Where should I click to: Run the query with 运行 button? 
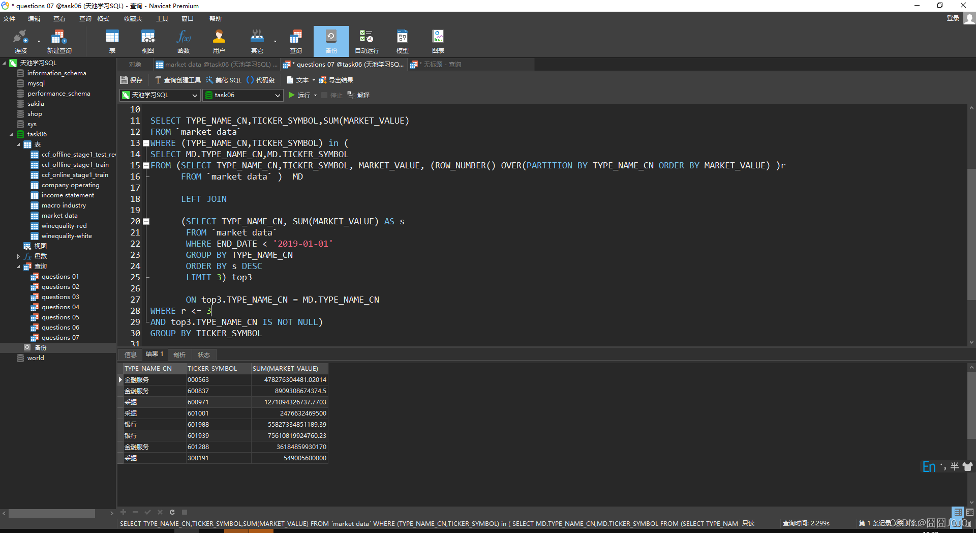click(299, 95)
